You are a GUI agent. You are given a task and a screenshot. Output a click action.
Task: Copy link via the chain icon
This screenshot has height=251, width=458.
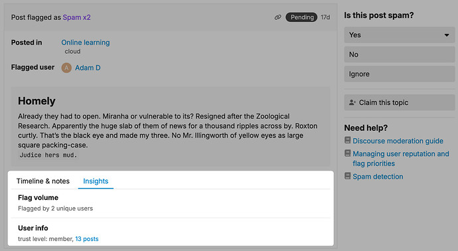(277, 17)
